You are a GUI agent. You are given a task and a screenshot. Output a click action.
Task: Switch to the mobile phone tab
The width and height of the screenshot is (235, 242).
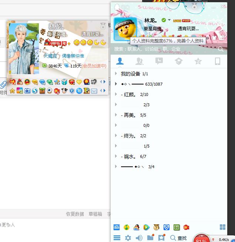[x=218, y=61]
